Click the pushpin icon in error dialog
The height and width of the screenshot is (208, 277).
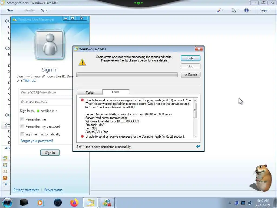198,147
